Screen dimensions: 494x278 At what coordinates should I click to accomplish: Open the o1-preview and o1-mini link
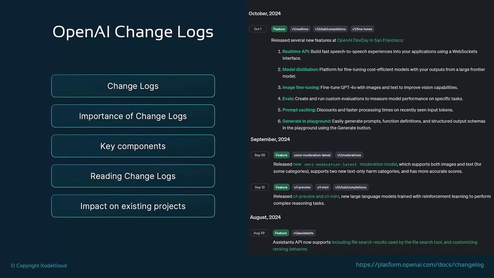click(x=316, y=196)
